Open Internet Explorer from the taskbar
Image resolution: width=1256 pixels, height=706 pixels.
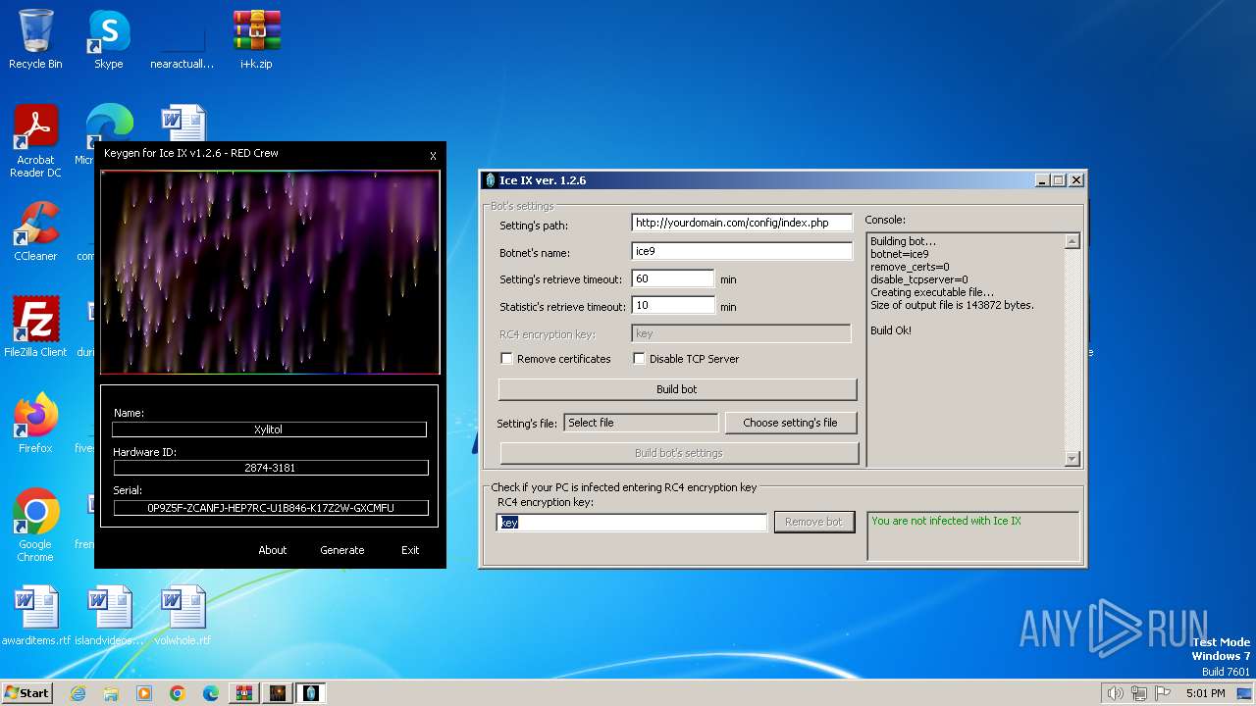pos(78,693)
